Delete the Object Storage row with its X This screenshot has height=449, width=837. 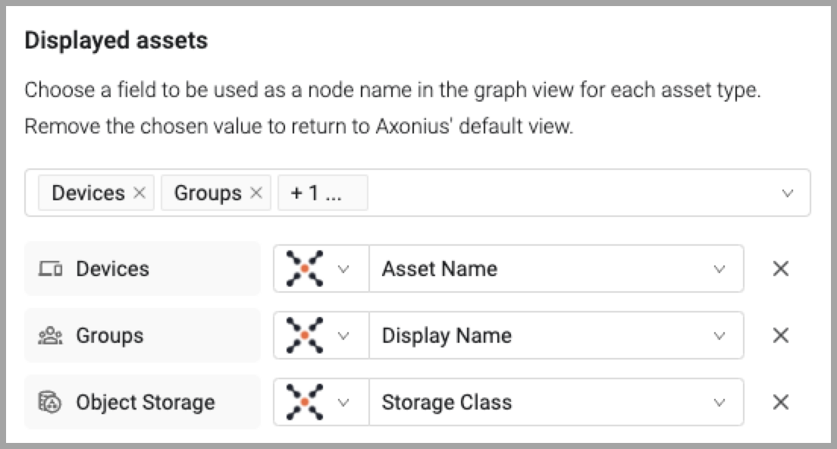780,403
